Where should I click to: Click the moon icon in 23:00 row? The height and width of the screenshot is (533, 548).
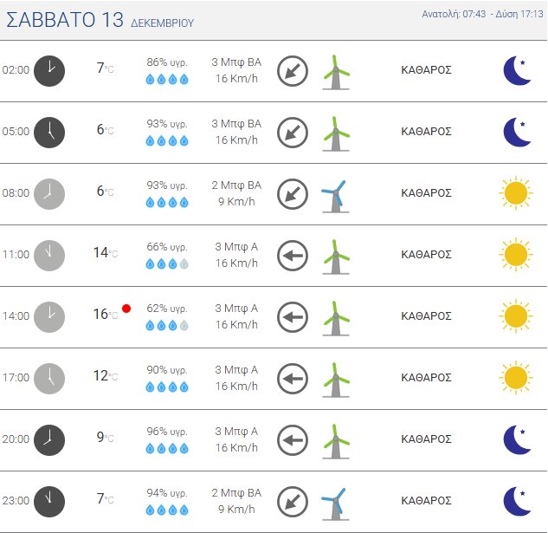coord(517,501)
